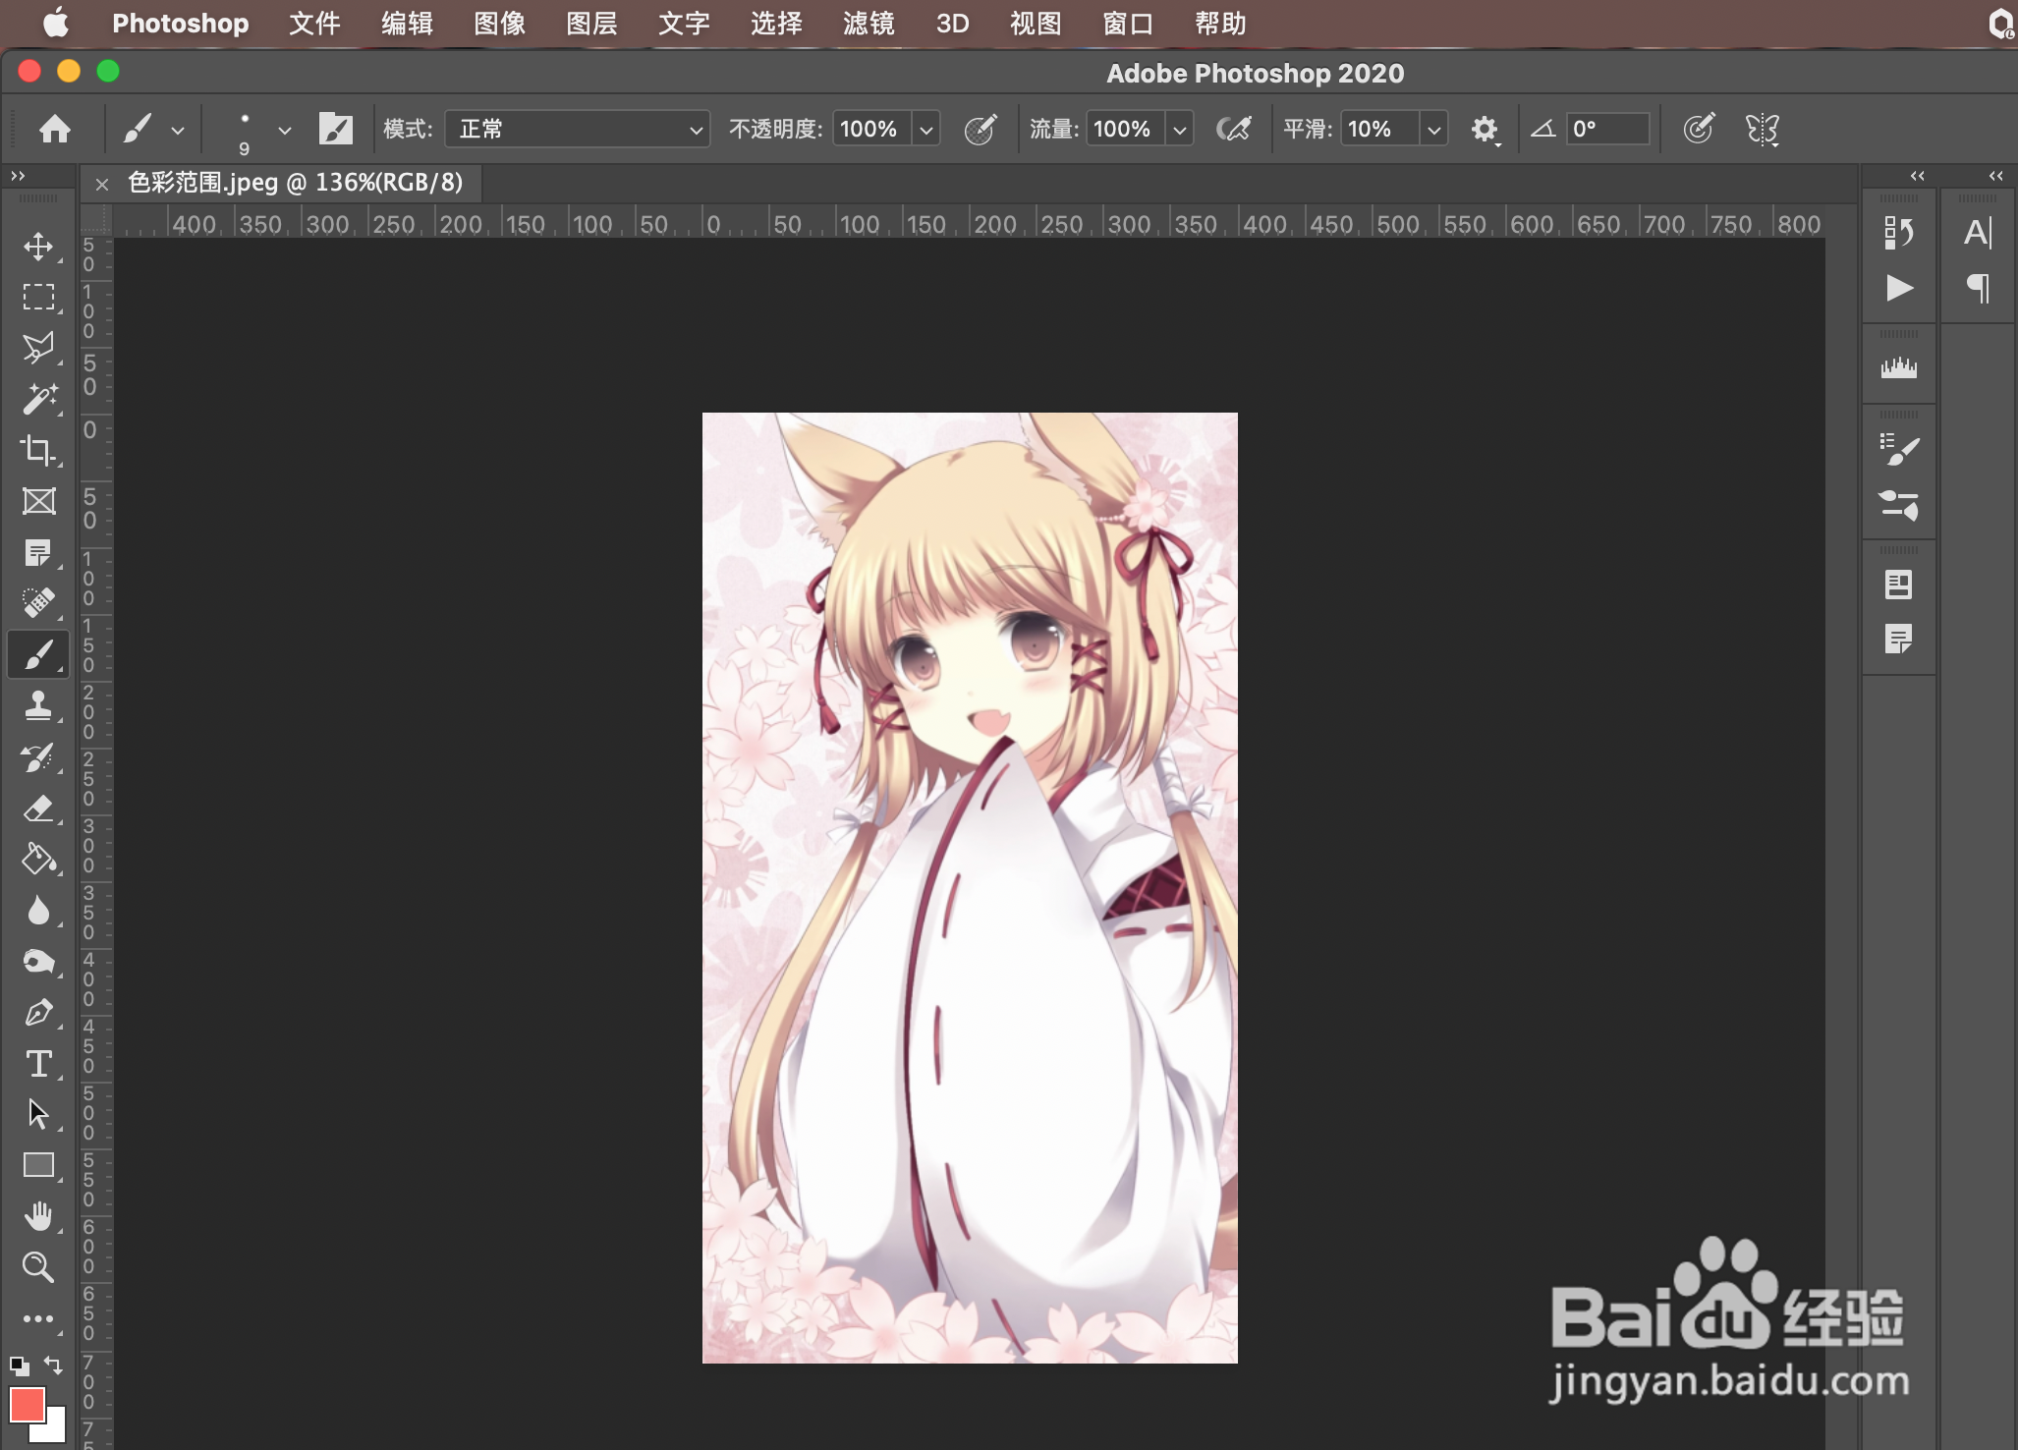Open the Histogram panel icon
Screen dimensions: 2018x1450
1898,368
